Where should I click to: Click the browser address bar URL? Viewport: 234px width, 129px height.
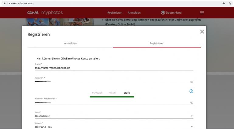point(20,3)
